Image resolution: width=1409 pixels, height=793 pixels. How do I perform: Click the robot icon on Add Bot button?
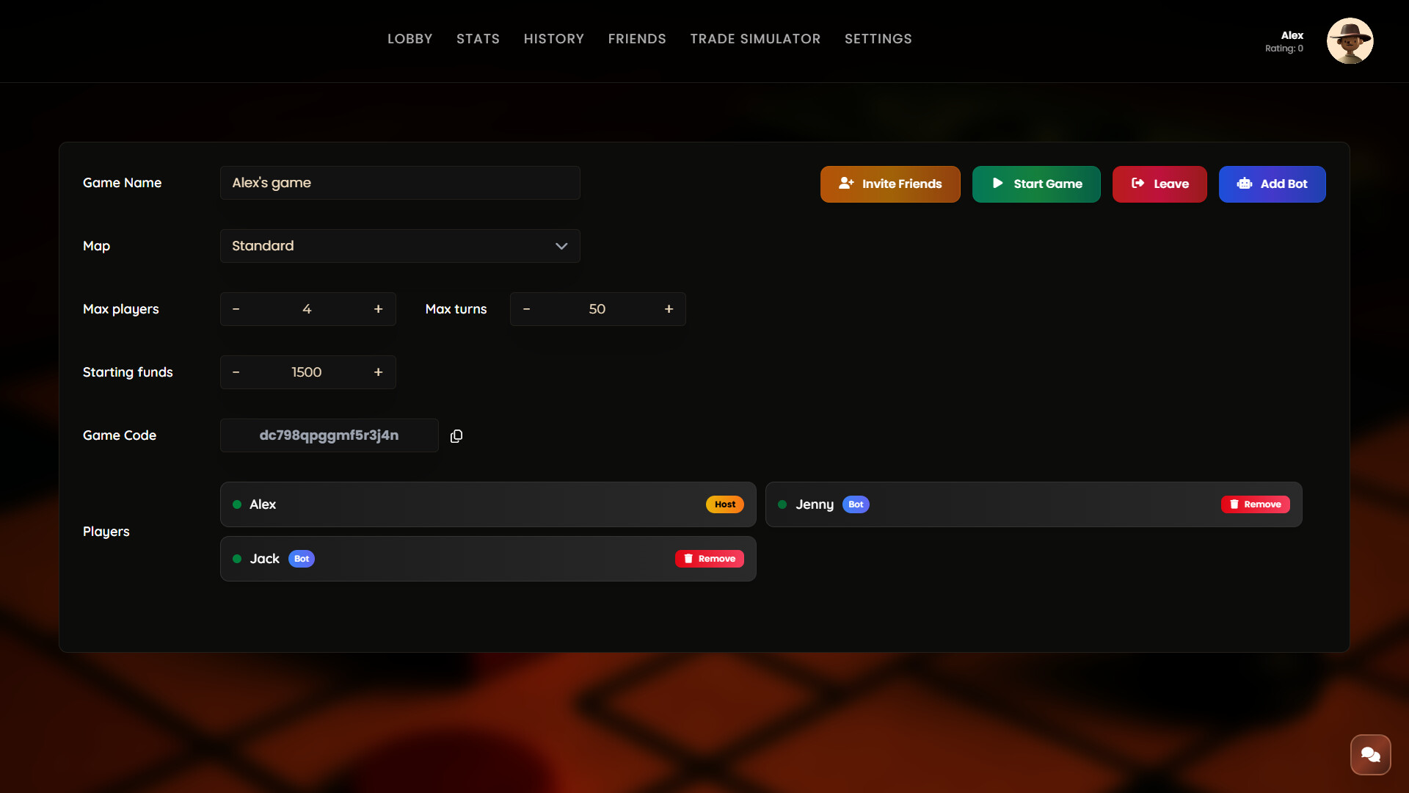coord(1245,184)
